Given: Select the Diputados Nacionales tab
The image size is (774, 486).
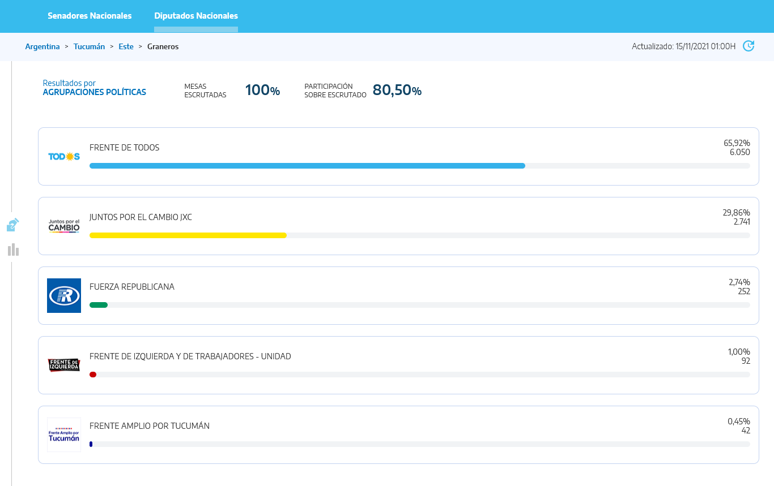Looking at the screenshot, I should point(196,16).
